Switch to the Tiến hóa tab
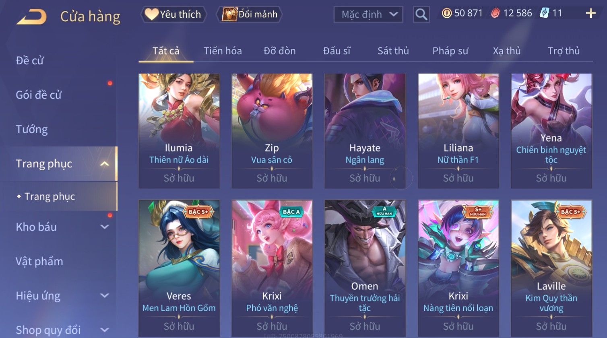The image size is (607, 338). [223, 51]
